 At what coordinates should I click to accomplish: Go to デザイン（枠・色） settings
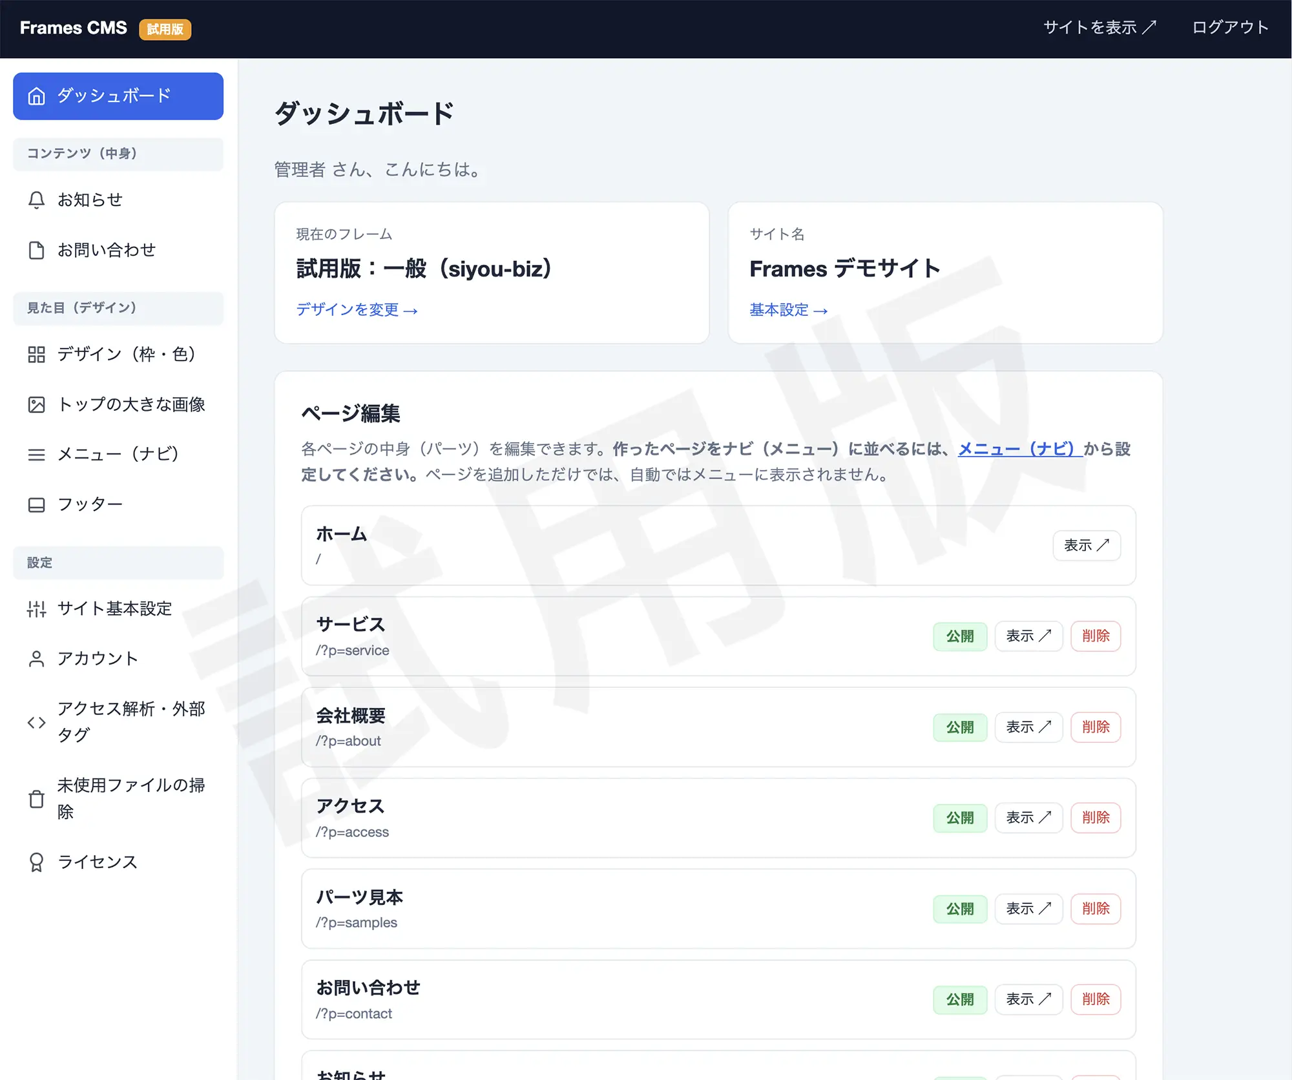pyautogui.click(x=118, y=355)
